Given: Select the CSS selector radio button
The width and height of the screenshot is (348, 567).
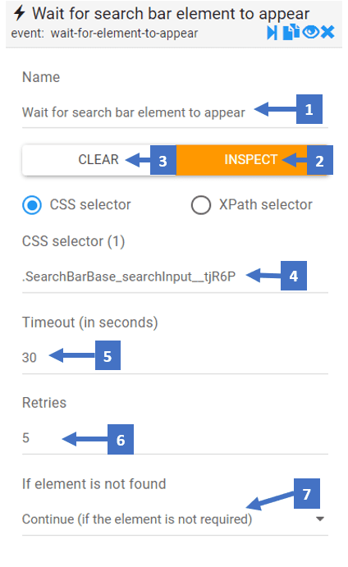Looking at the screenshot, I should [x=32, y=205].
